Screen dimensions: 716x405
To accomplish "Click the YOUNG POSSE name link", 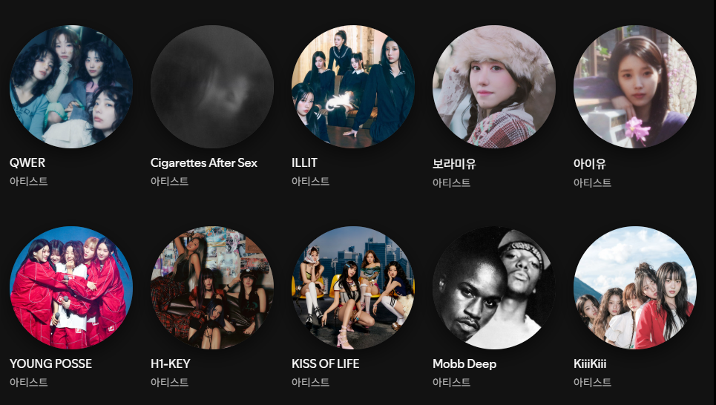I will tap(50, 363).
